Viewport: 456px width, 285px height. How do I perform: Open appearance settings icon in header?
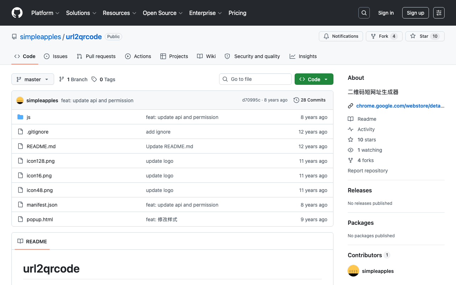[x=439, y=13]
